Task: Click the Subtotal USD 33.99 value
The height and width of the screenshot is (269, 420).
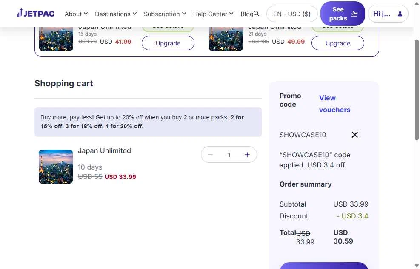Action: 351,204
